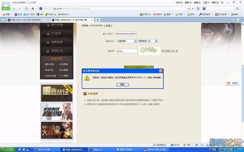Screen dimensions: 244x152
Task: Close the 来自网页的消息 dialog with red X
Action: [161, 71]
